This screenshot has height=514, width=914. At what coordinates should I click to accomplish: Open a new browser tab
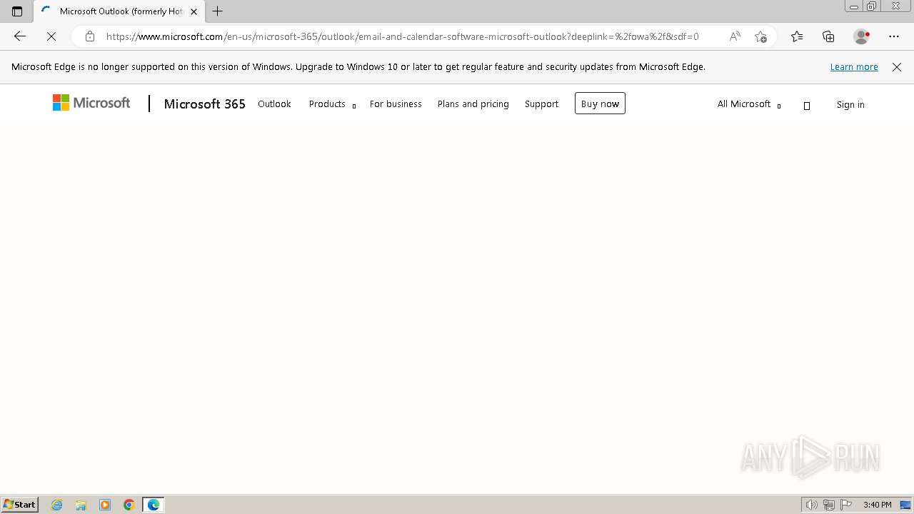coord(218,11)
